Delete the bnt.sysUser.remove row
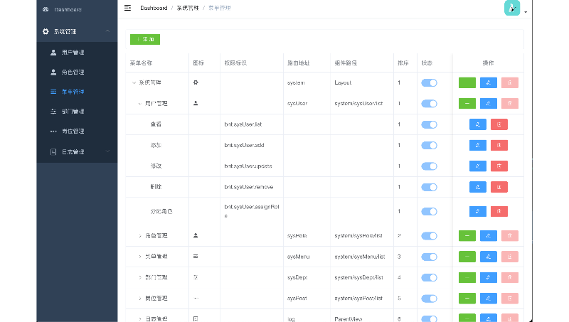 click(499, 187)
